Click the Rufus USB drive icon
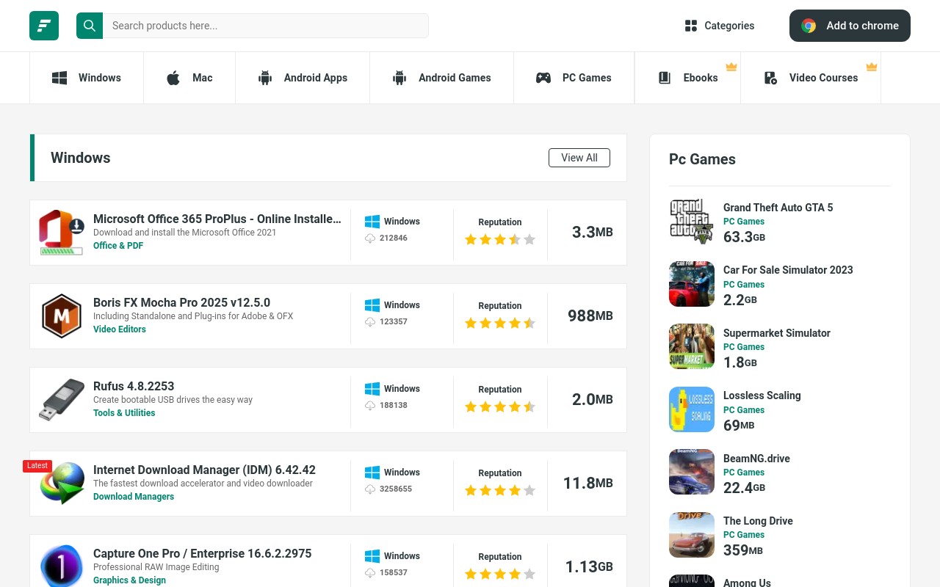 tap(62, 400)
